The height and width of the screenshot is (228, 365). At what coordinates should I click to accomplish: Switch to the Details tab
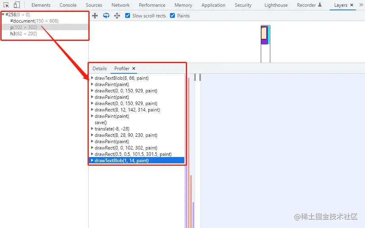pyautogui.click(x=99, y=69)
